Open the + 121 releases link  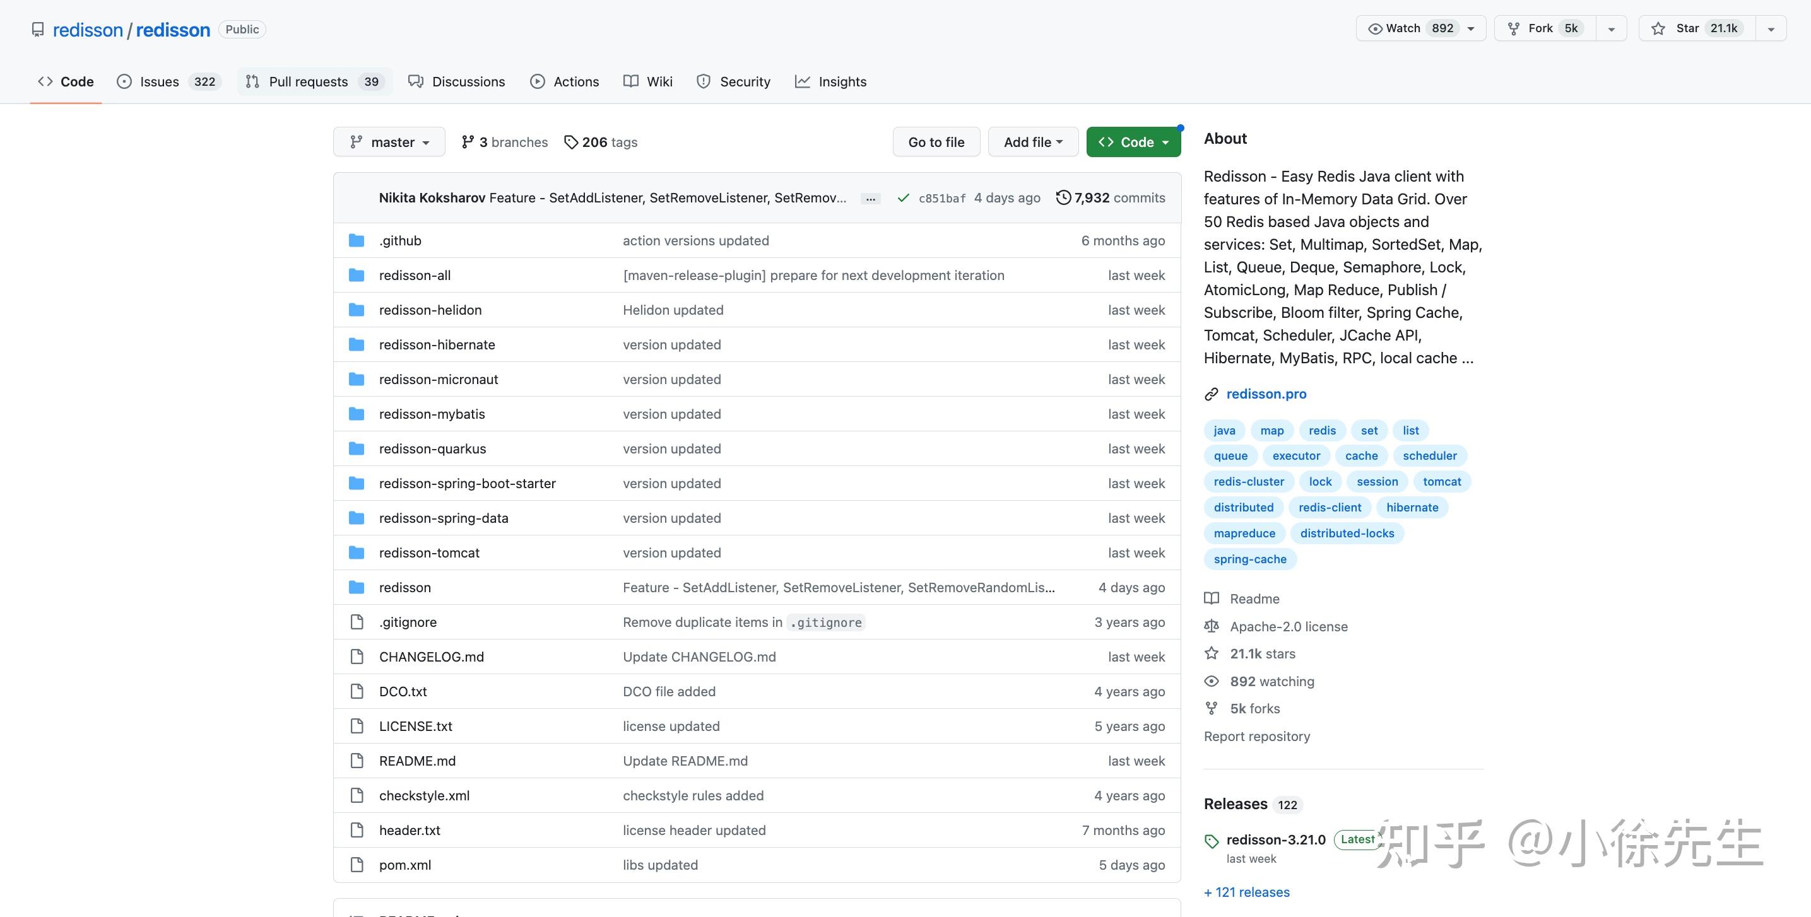1246,892
